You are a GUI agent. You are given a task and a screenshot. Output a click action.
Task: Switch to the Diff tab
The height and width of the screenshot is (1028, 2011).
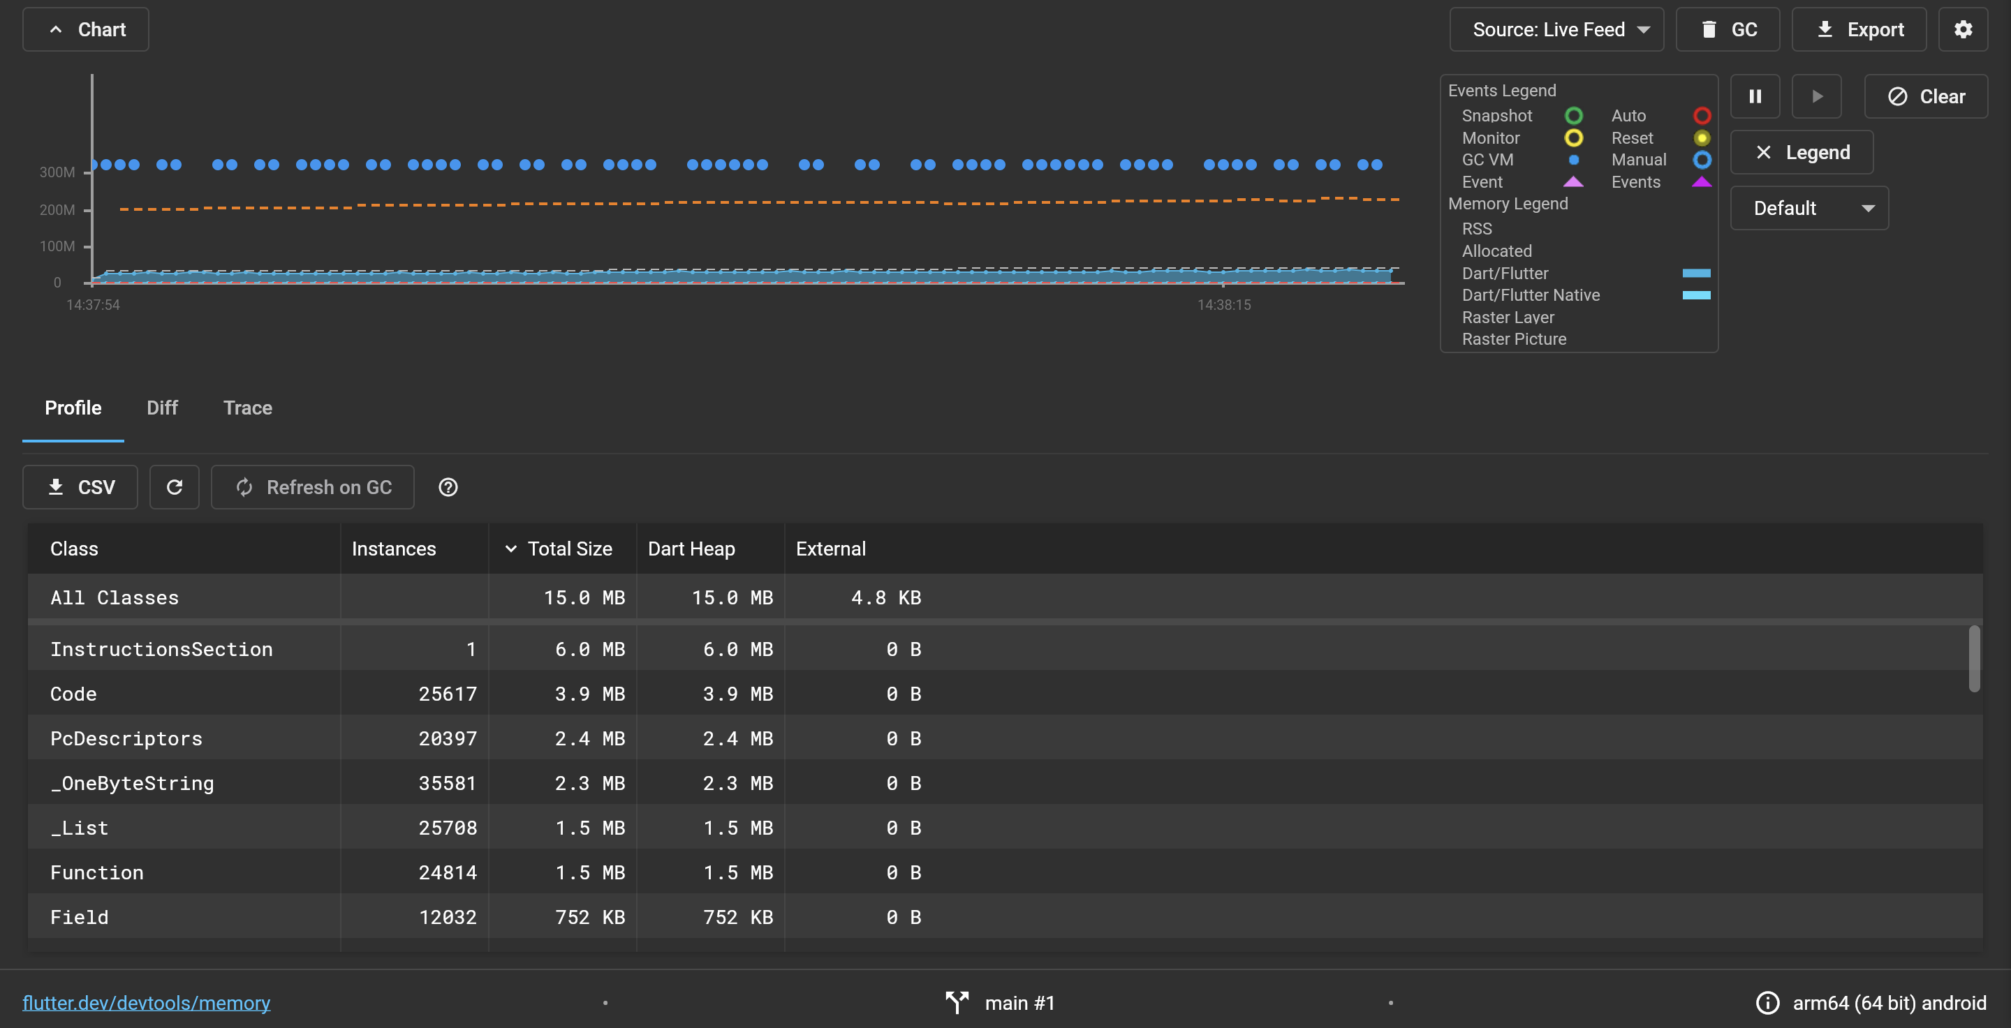coord(163,408)
